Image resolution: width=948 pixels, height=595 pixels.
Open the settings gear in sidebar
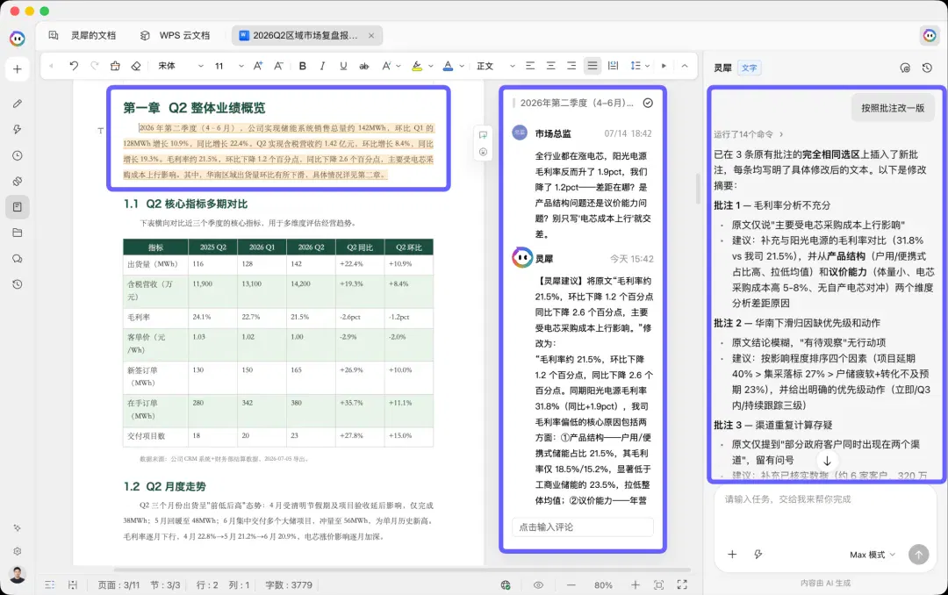pyautogui.click(x=17, y=551)
